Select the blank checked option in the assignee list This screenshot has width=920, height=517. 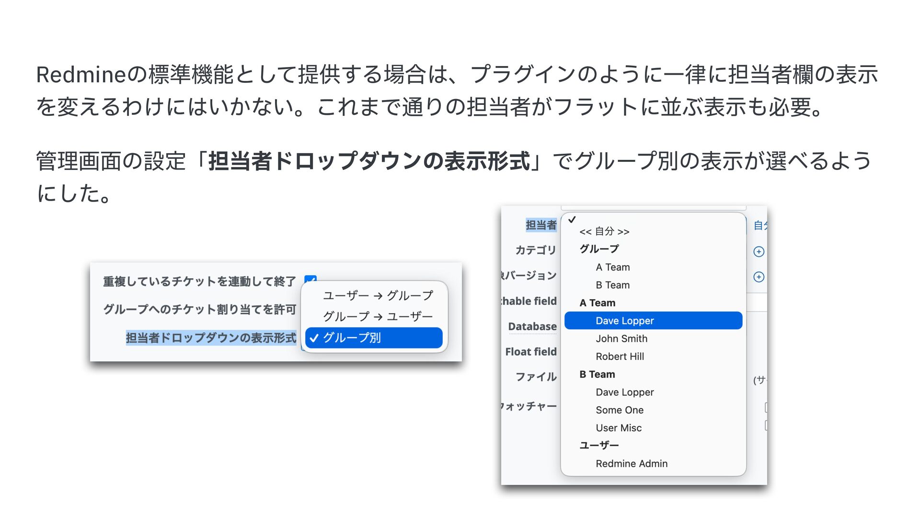click(653, 220)
